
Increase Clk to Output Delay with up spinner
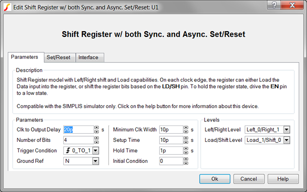pos(97,127)
